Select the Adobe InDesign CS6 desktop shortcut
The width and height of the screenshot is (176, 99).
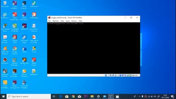coord(15,84)
